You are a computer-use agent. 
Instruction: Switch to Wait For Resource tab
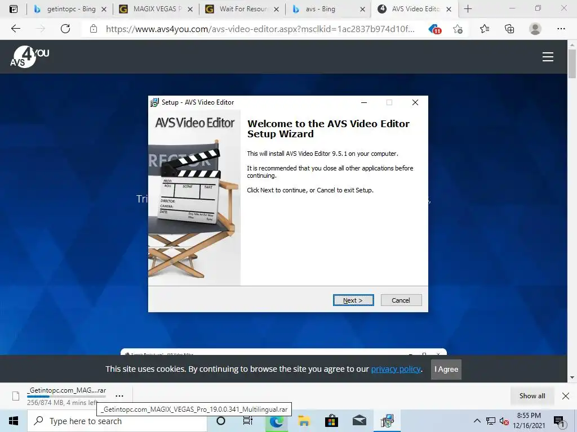pyautogui.click(x=242, y=9)
